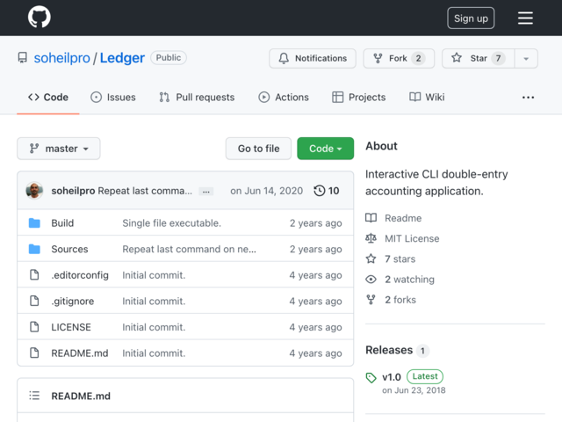This screenshot has height=422, width=562.
Task: Expand the green Code dropdown
Action: [325, 149]
